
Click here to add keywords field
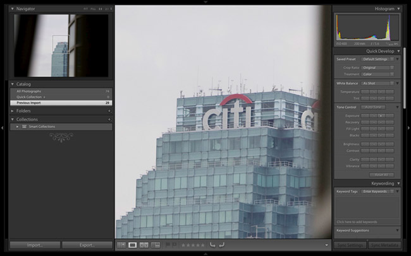tap(367, 222)
